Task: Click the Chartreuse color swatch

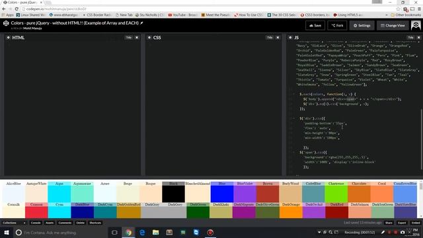Action: (336, 192)
